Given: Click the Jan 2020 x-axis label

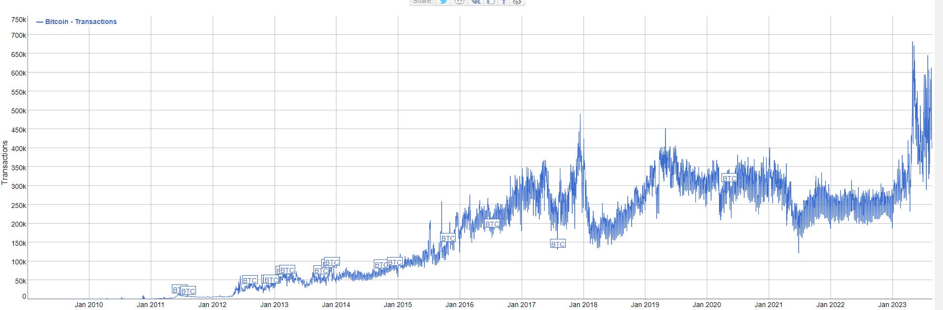Looking at the screenshot, I should click(x=707, y=305).
